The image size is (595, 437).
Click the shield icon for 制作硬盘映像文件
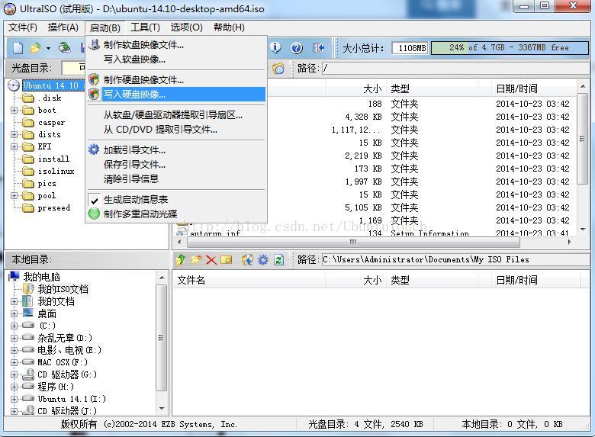click(x=94, y=79)
